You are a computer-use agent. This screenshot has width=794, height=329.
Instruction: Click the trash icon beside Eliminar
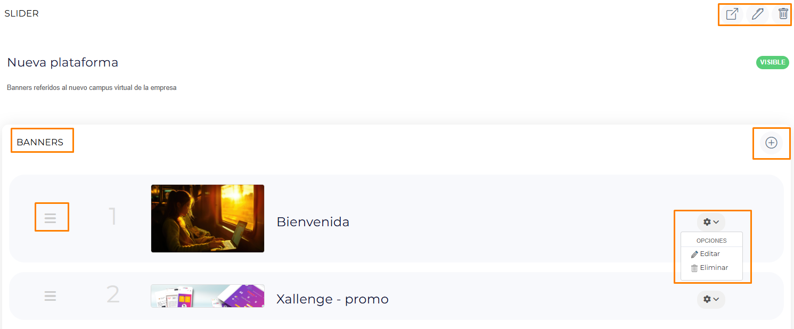click(694, 268)
